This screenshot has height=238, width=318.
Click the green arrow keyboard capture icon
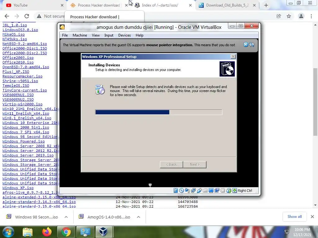(234, 191)
